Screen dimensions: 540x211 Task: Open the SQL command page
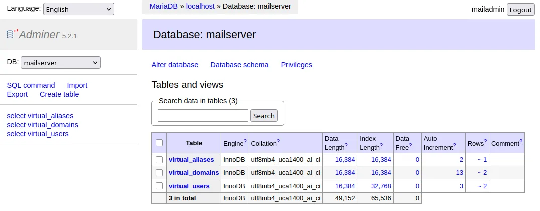[31, 85]
